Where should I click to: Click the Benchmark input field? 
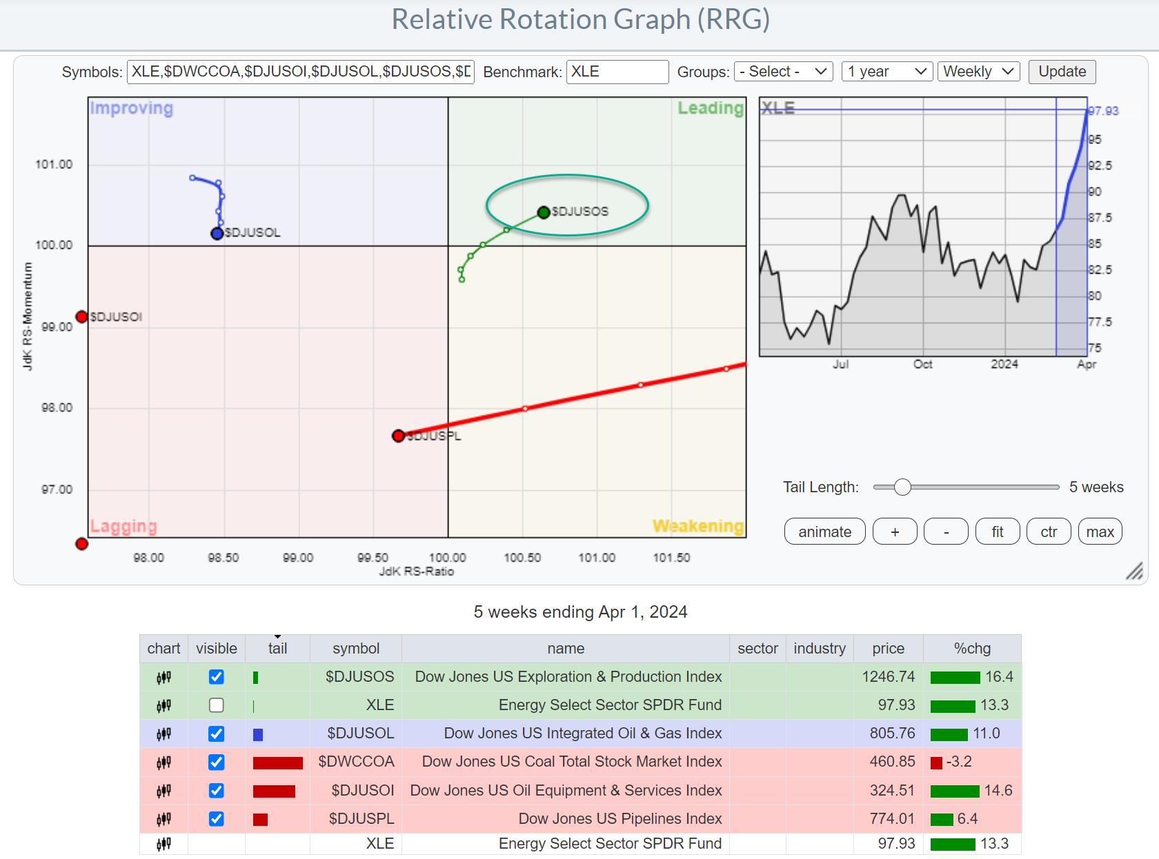(617, 72)
